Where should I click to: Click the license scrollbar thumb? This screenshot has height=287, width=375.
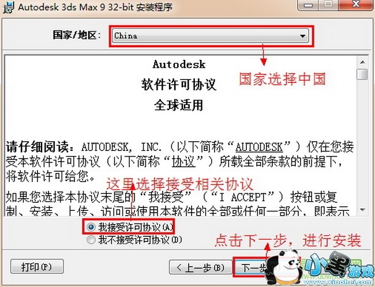[x=362, y=74]
